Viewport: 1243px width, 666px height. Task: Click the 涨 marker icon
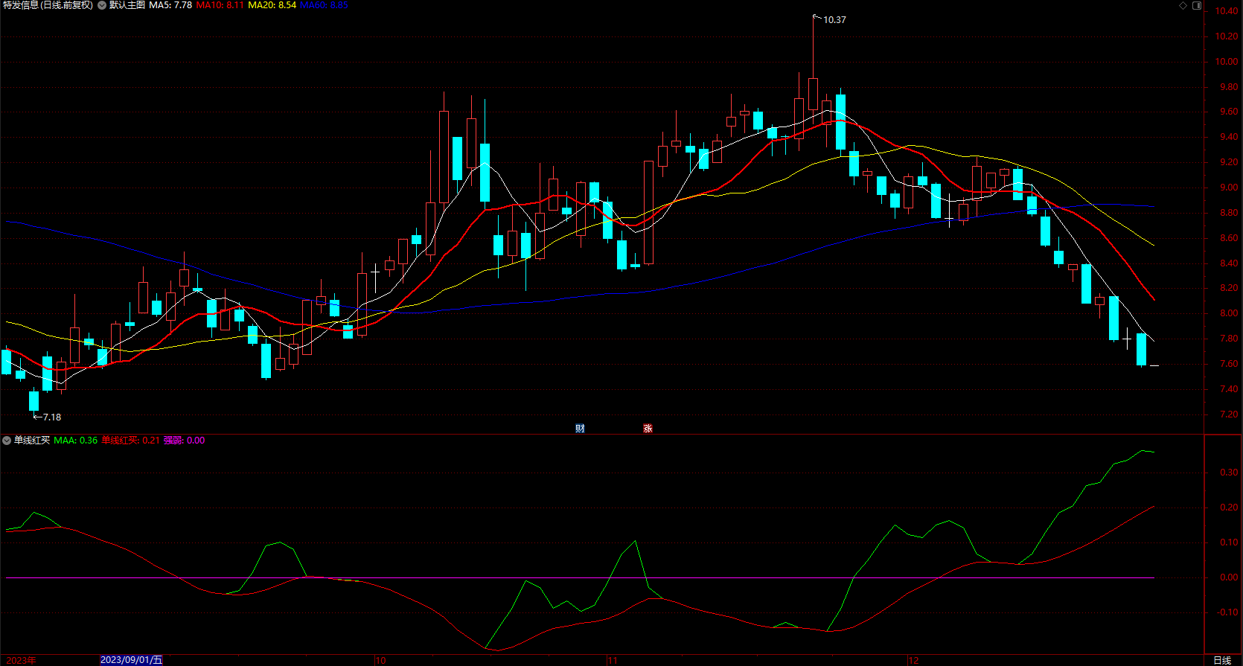(648, 429)
